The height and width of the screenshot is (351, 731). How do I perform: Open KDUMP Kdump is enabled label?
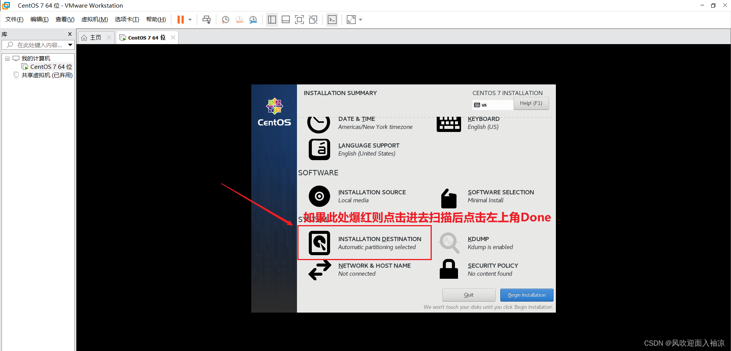(490, 243)
